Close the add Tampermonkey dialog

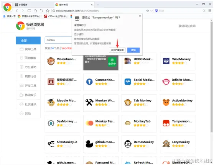140,16
